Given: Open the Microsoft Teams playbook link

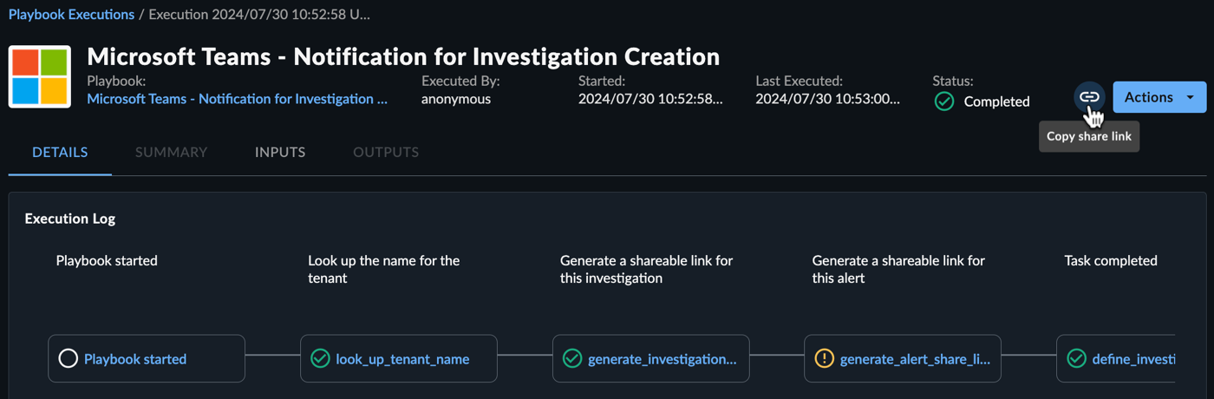Looking at the screenshot, I should click(x=237, y=99).
